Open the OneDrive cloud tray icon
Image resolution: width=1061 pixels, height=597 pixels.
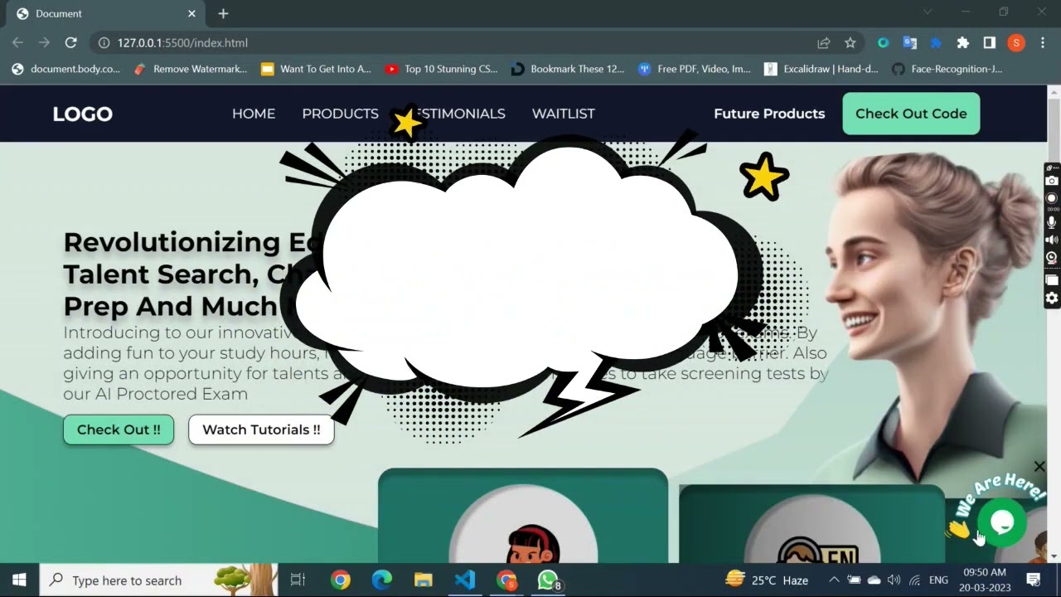[x=874, y=580]
